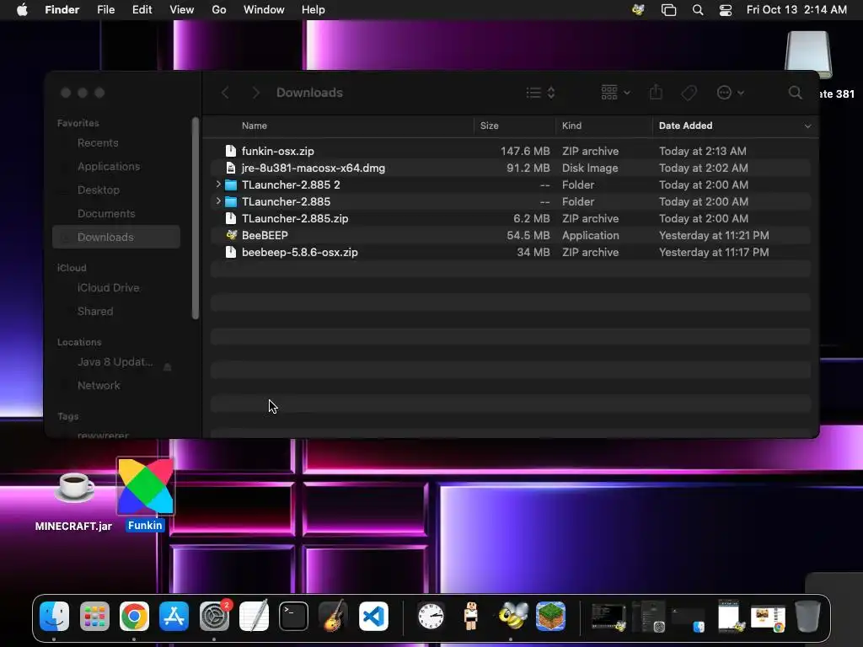This screenshot has height=647, width=863.
Task: Expand the TLauncher-2.885 folder
Action: 218,201
